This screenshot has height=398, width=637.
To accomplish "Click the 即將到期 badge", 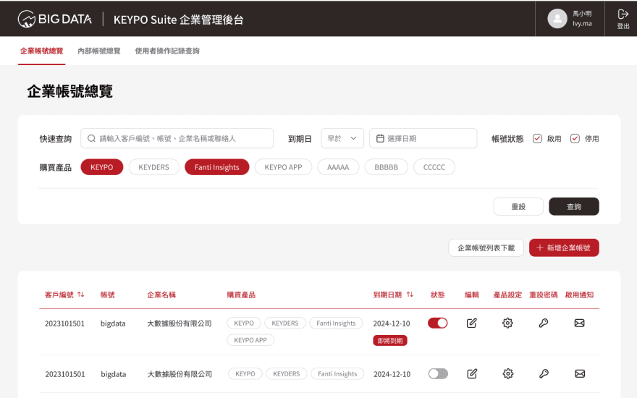I will point(390,340).
